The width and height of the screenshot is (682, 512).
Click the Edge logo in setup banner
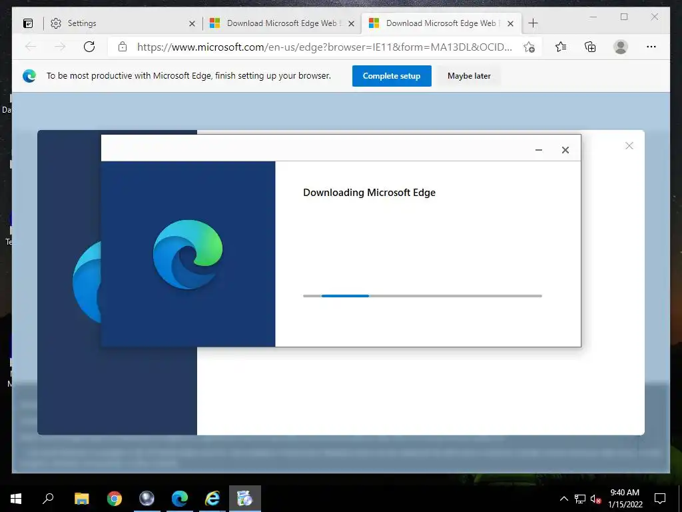[x=29, y=76]
